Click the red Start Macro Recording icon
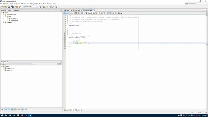 [x=113, y=13]
